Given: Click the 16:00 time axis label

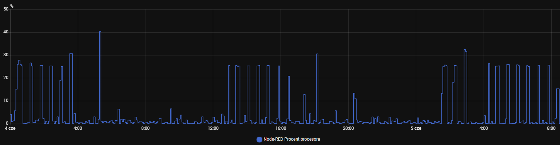Looking at the screenshot, I should pyautogui.click(x=281, y=128).
